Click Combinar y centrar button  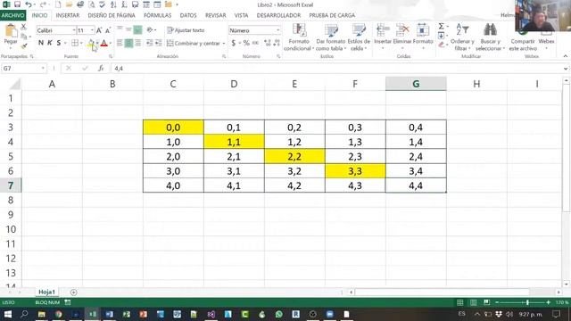[x=194, y=44]
